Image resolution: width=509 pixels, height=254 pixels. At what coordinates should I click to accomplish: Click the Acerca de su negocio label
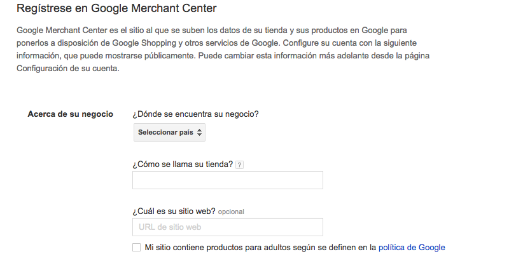click(71, 114)
